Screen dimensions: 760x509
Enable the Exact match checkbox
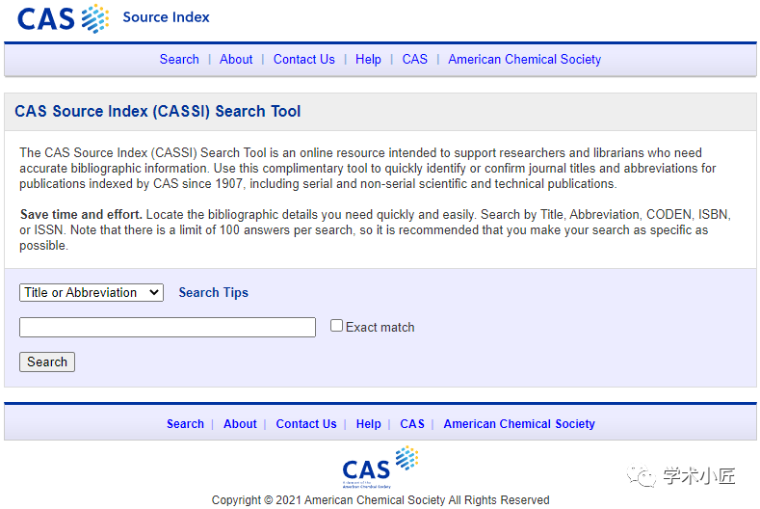[336, 326]
